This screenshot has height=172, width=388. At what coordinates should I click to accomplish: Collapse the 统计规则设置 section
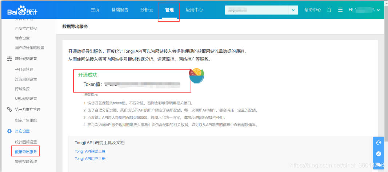(x=26, y=58)
